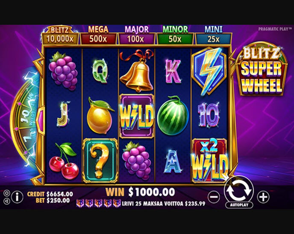Image resolution: width=294 pixels, height=234 pixels.
Task: Click the golden bell symbol
Action: pyautogui.click(x=137, y=71)
